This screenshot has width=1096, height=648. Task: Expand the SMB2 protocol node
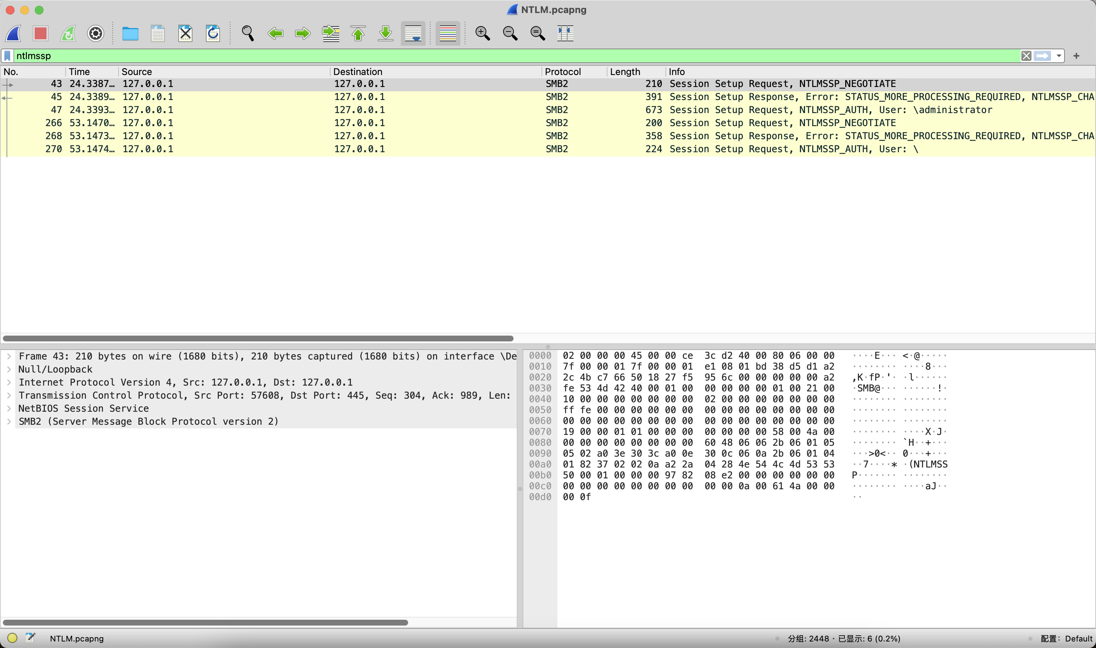point(9,422)
